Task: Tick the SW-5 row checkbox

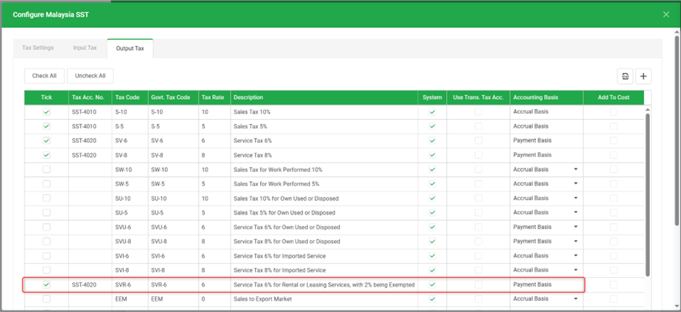Action: pos(46,183)
